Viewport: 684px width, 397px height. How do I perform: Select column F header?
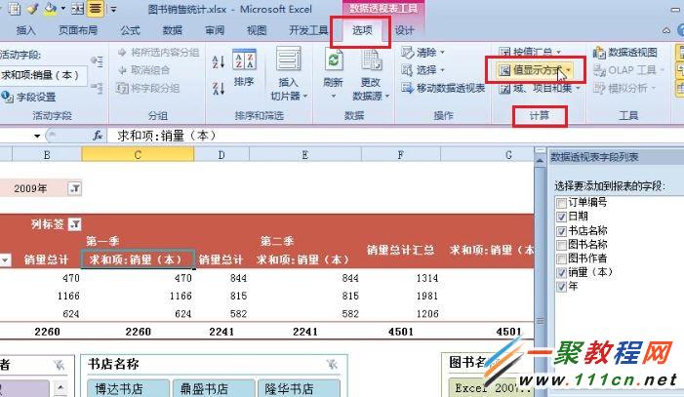400,155
